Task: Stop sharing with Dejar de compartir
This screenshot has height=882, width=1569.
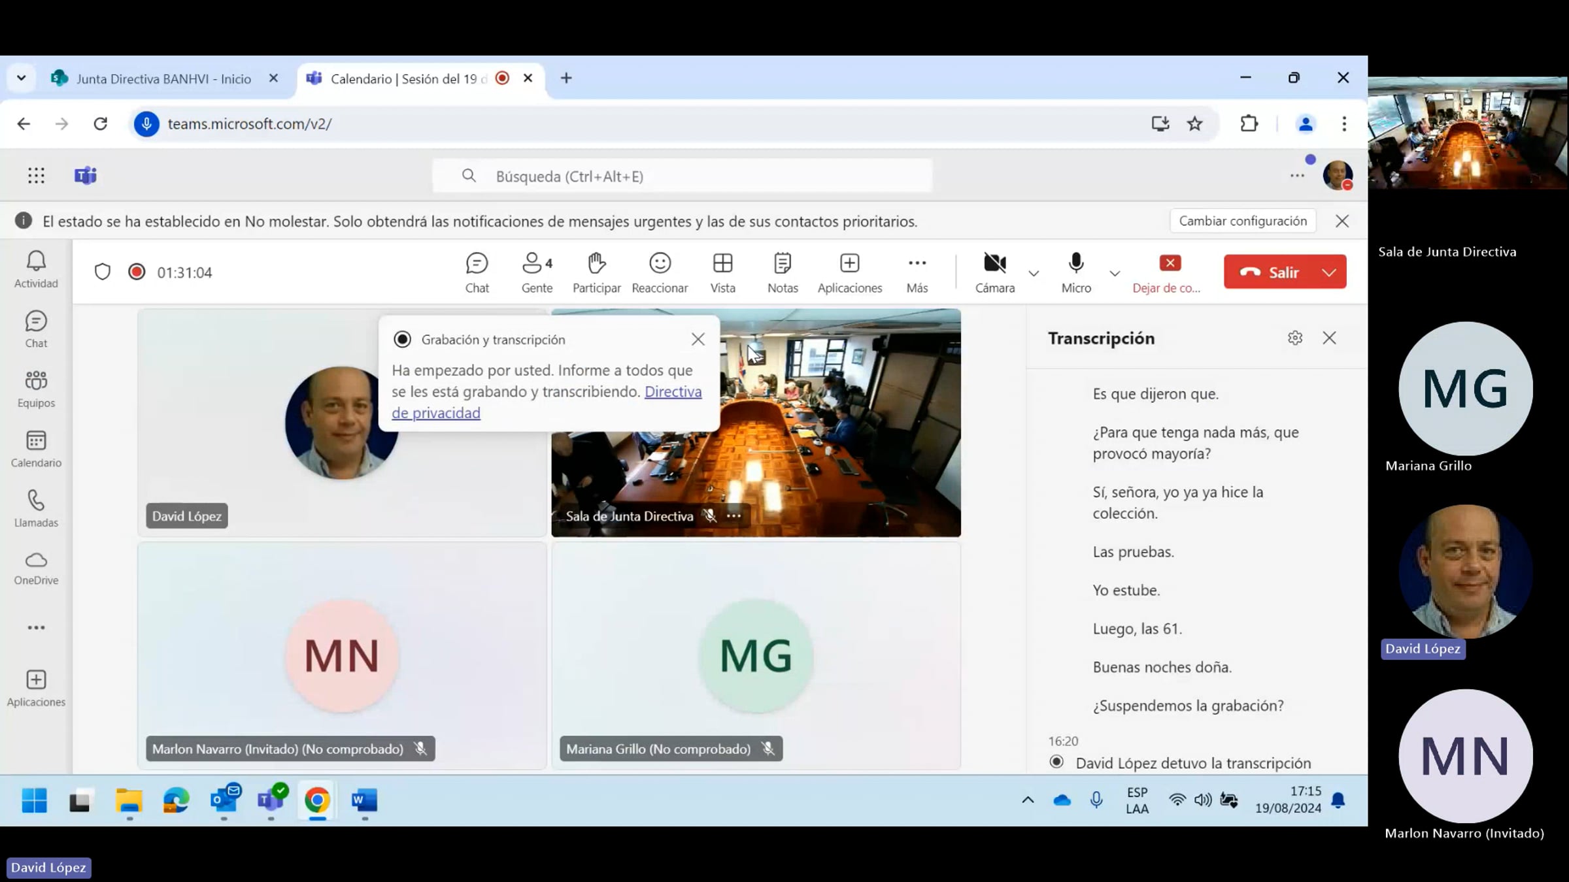Action: tap(1167, 272)
